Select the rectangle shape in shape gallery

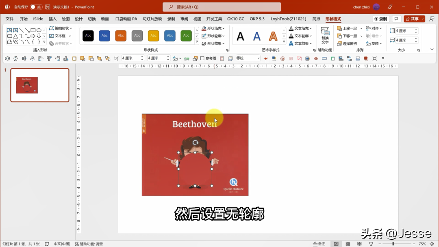(33, 30)
